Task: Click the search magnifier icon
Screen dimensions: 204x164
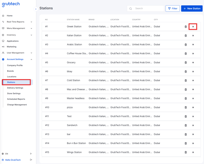Action: [131, 9]
